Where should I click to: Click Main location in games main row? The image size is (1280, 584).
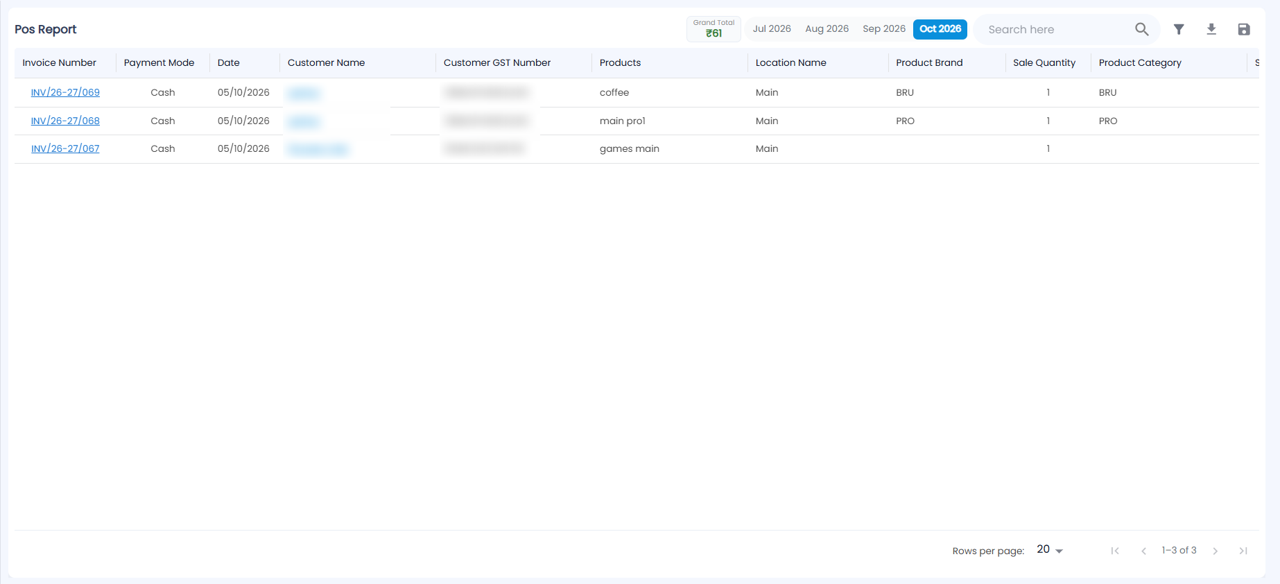coord(767,148)
